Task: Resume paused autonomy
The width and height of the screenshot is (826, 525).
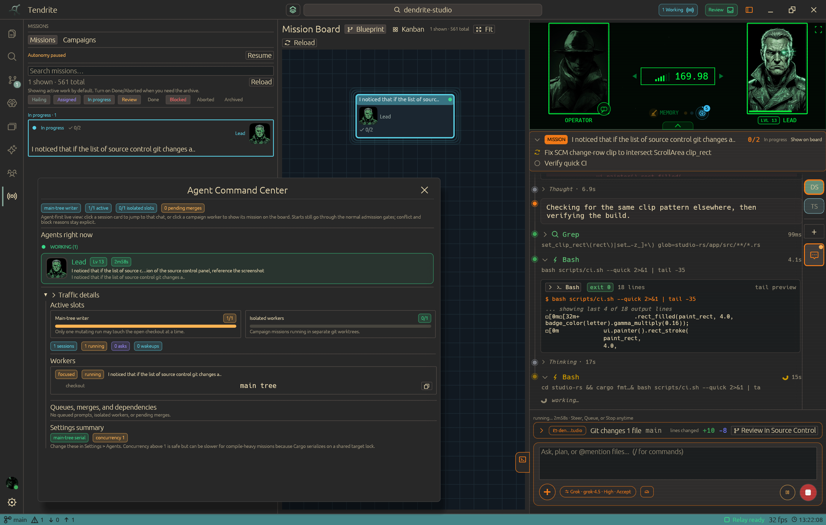Action: (259, 55)
